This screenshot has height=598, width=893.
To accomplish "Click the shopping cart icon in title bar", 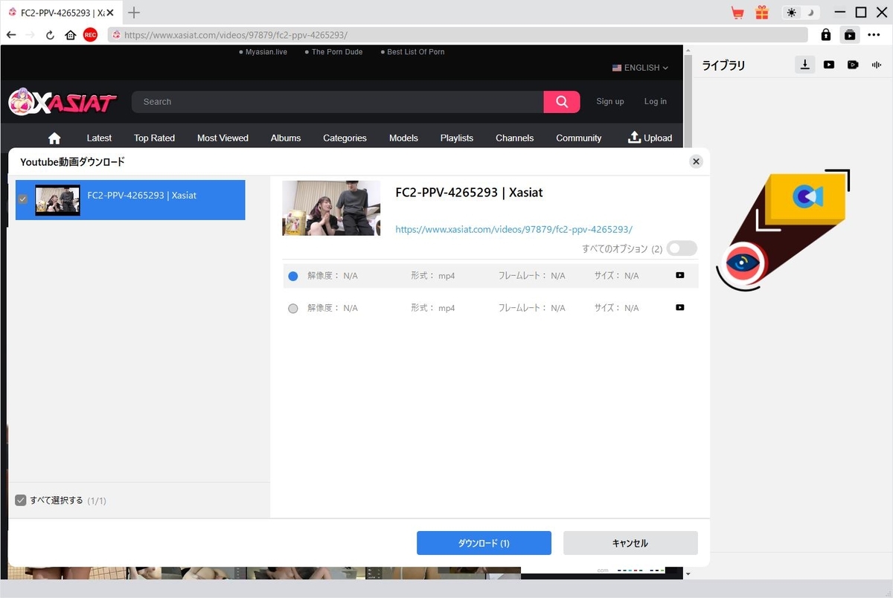I will coord(737,13).
